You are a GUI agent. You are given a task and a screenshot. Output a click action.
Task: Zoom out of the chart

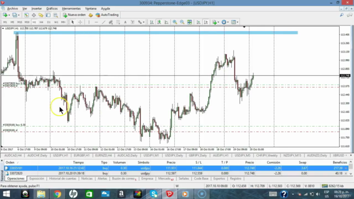point(182,22)
